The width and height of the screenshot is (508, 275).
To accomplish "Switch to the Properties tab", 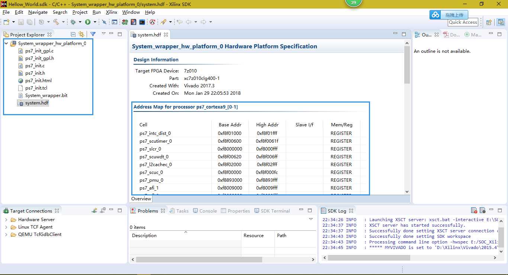I will coord(235,211).
